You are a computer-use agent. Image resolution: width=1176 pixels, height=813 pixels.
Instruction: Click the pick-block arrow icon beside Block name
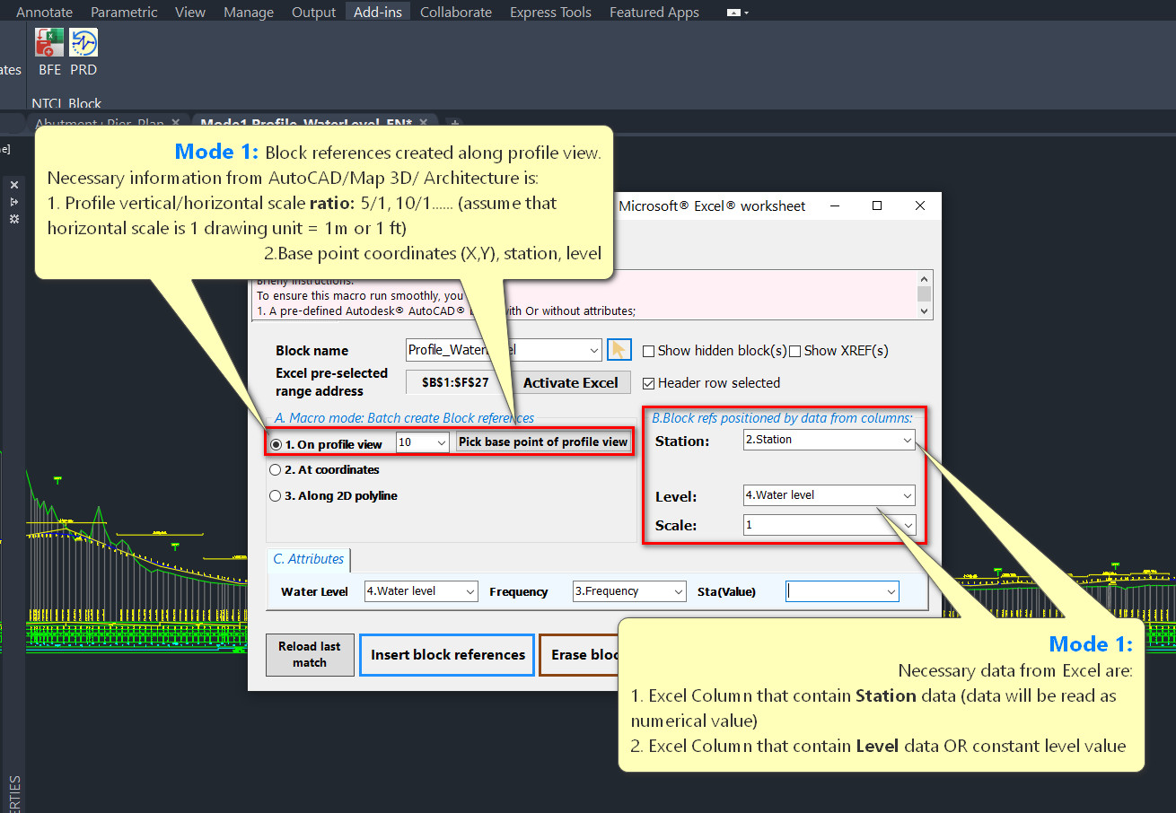[619, 350]
